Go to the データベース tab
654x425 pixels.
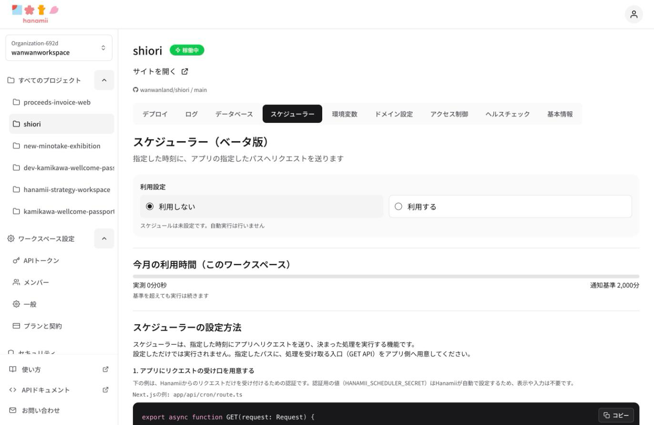click(x=234, y=114)
